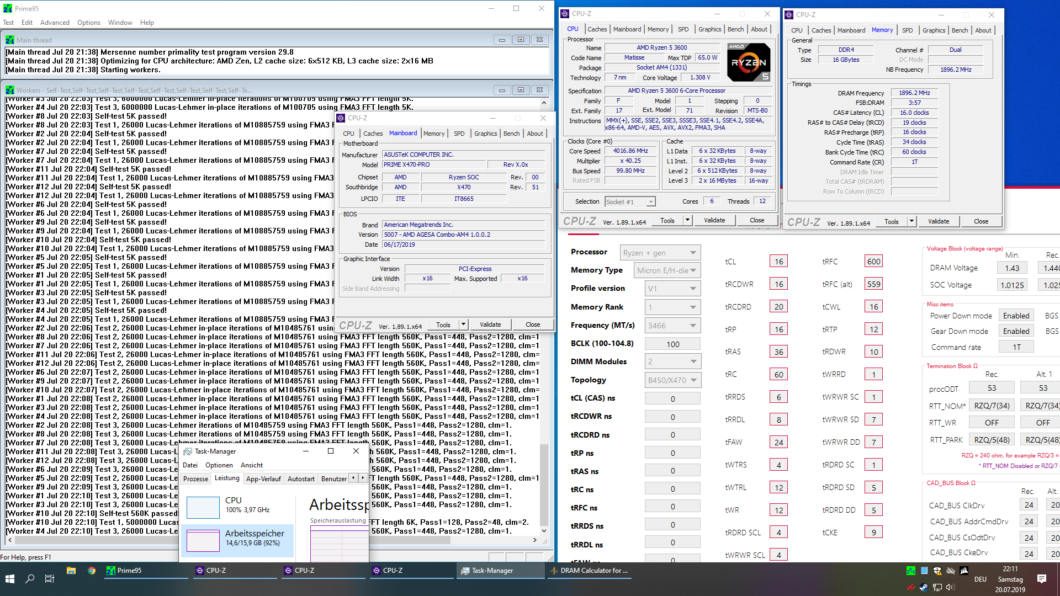
Task: Click the Corsair tray icon
Action: [964, 571]
